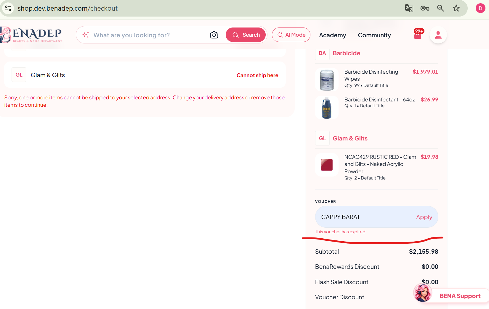Open site information icon in address bar
The width and height of the screenshot is (489, 309).
[8, 8]
